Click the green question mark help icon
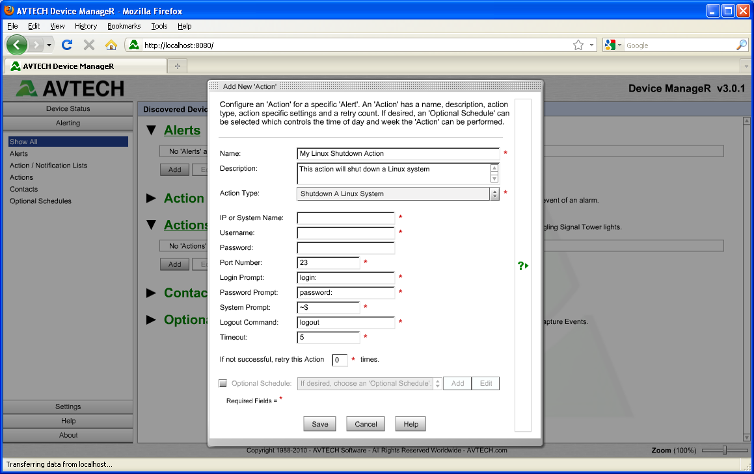This screenshot has width=754, height=474. 522,266
